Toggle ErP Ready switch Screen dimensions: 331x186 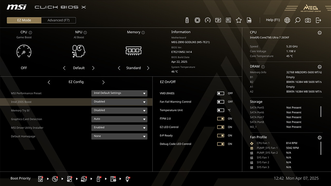(221, 135)
